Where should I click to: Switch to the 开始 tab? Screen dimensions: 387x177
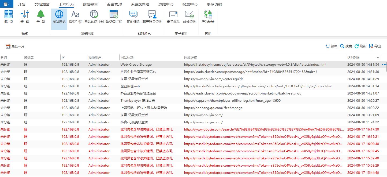pos(22,4)
